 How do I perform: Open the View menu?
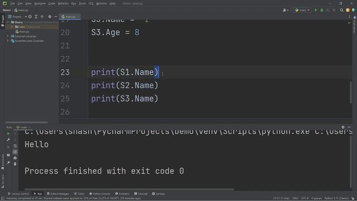tap(28, 3)
